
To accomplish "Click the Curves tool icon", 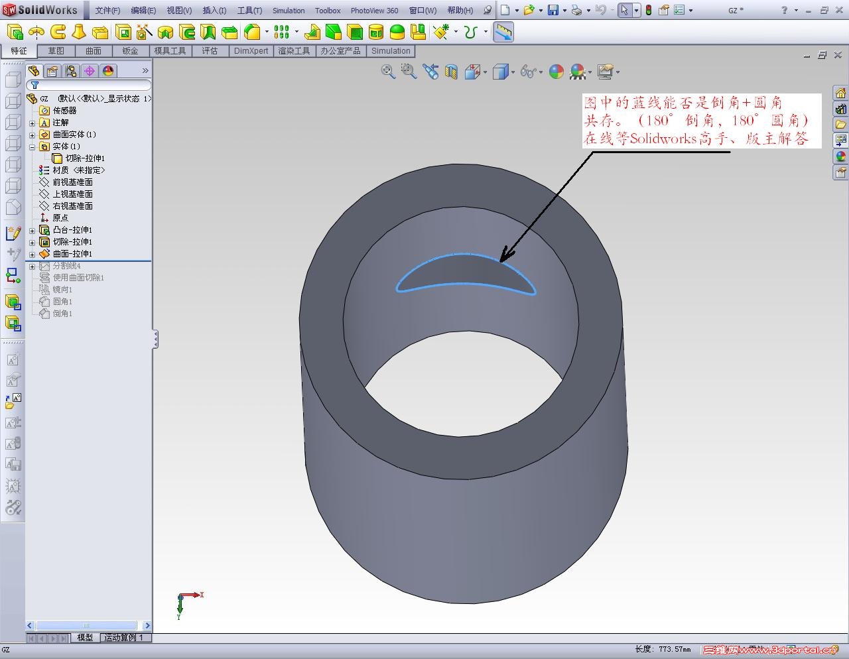I will pos(471,32).
